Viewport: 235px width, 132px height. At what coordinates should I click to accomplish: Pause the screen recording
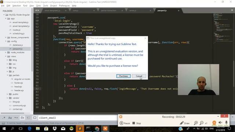click(x=125, y=123)
